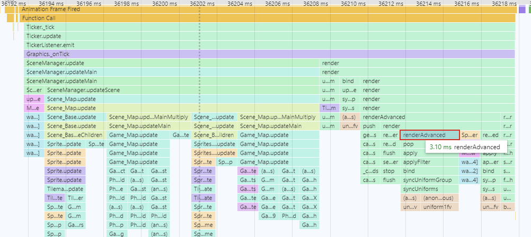
Task: Click the 36202 ms ruler mark
Action: 202,3
